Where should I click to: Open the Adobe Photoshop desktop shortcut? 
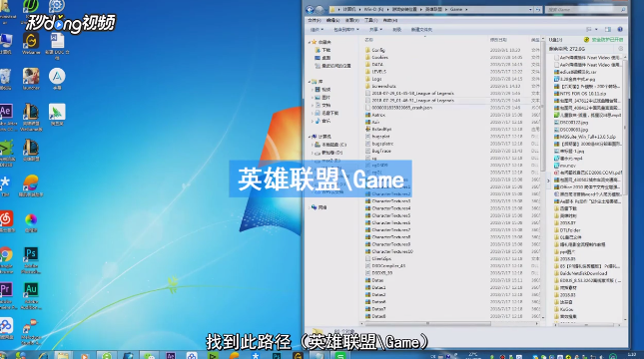tap(31, 260)
